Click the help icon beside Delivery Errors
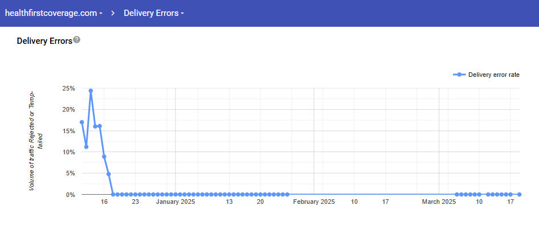The width and height of the screenshot is (539, 230). pyautogui.click(x=77, y=40)
